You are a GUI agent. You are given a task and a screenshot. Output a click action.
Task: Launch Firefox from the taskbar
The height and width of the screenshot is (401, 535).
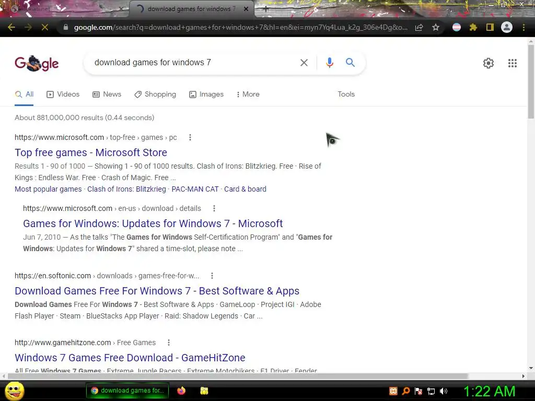[x=181, y=391]
